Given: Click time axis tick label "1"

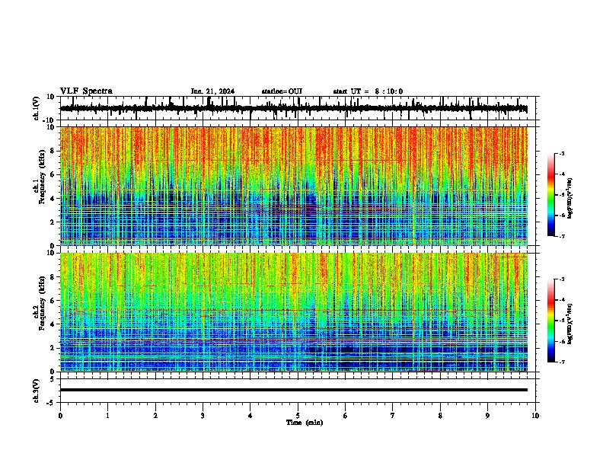Looking at the screenshot, I should click(107, 416).
